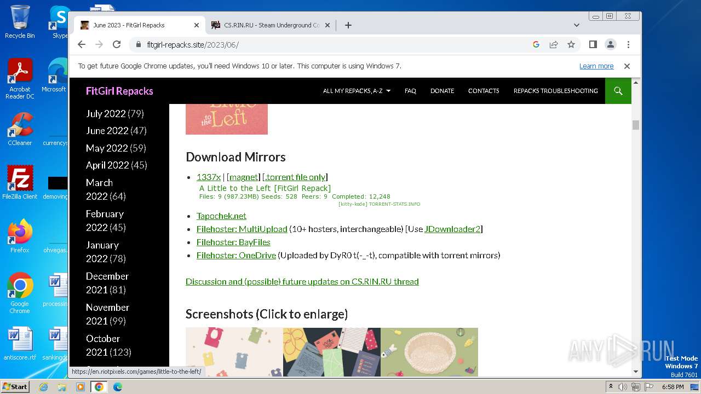The image size is (701, 394).
Task: Open Firefox desktop icon
Action: (x=20, y=236)
